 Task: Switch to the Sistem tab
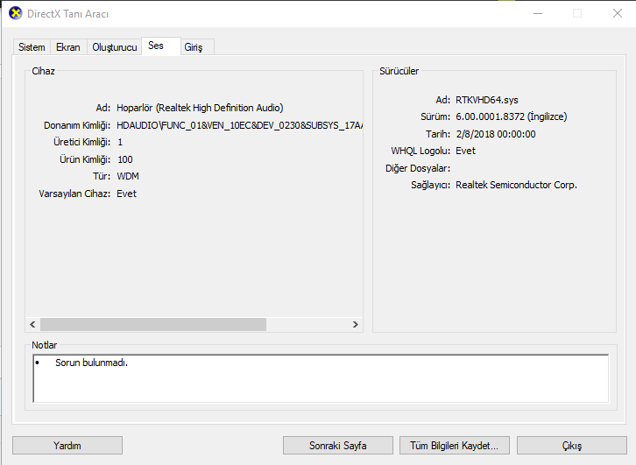click(32, 47)
